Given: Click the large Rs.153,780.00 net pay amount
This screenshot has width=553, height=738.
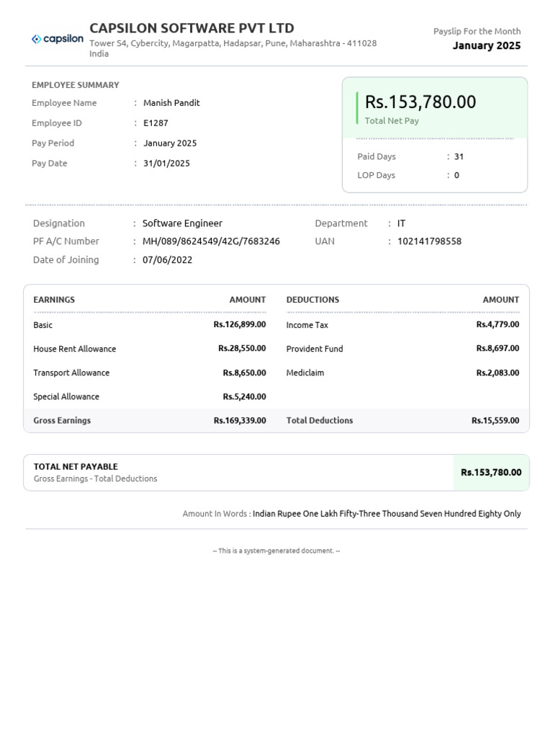Looking at the screenshot, I should (x=421, y=102).
